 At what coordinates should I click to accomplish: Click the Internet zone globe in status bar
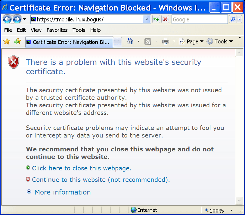coord(133,210)
